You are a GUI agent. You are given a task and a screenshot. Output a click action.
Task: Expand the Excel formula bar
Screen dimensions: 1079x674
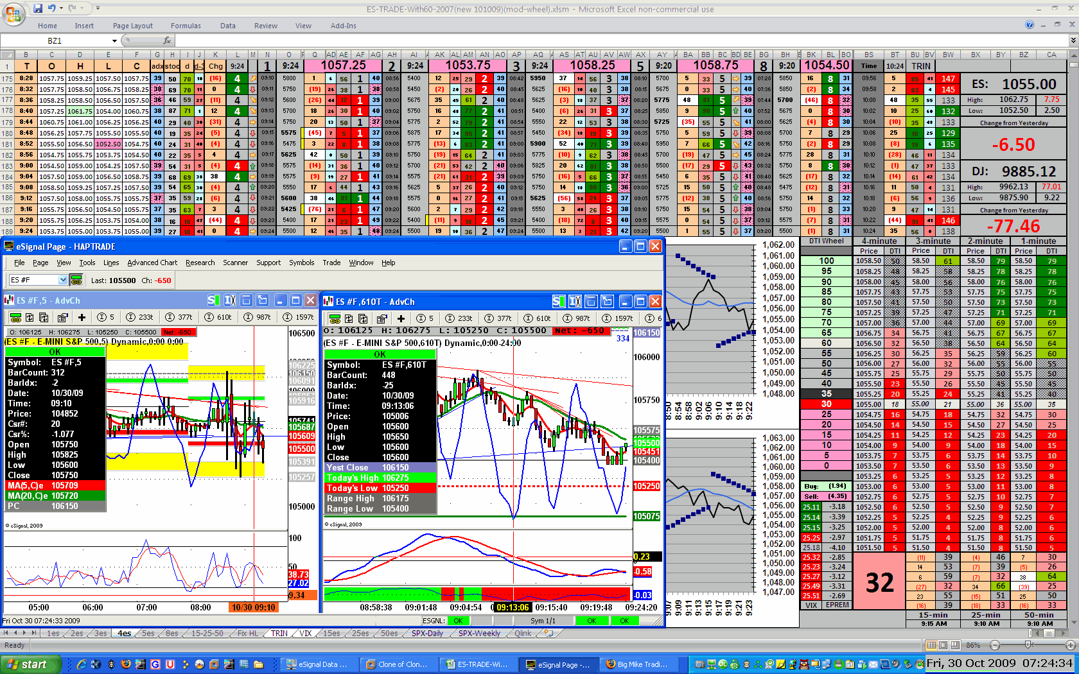click(1073, 40)
